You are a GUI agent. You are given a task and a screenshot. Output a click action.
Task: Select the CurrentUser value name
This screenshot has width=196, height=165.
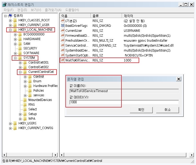coord(73,30)
